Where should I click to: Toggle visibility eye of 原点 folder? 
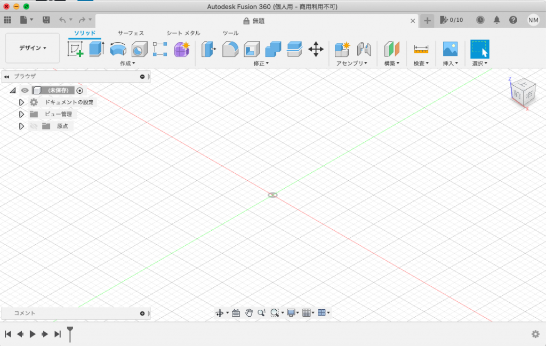[x=34, y=126]
